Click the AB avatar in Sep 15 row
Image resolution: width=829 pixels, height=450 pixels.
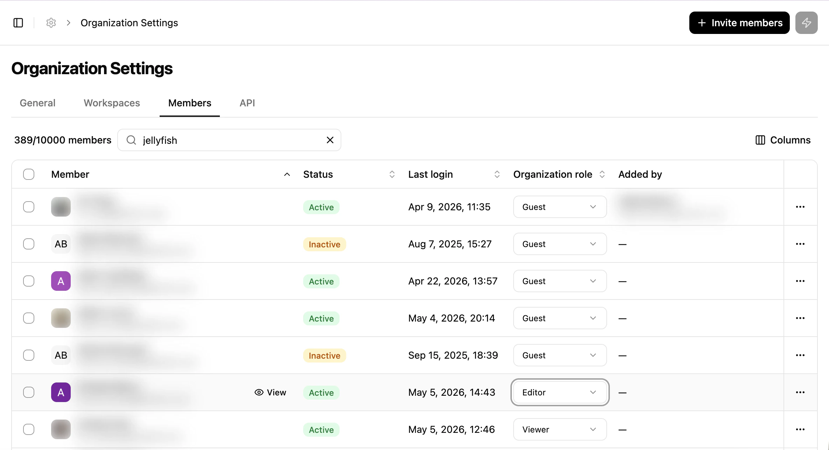61,355
